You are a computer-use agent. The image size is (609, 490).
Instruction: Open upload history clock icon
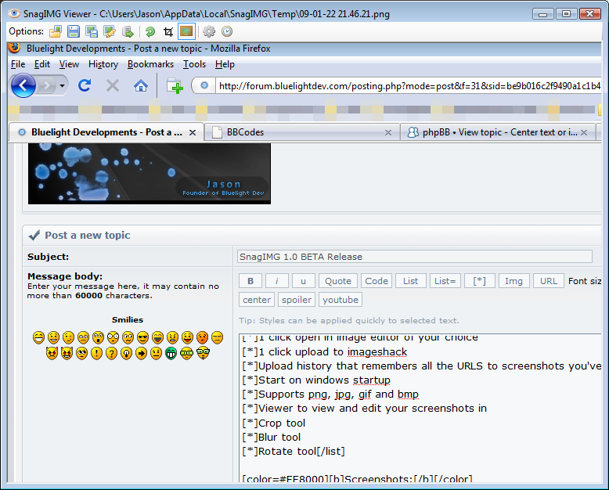(x=227, y=31)
